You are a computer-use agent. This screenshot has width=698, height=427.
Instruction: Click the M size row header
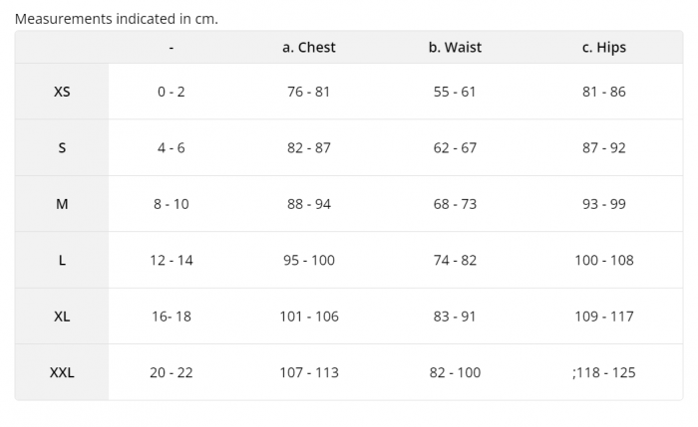62,204
